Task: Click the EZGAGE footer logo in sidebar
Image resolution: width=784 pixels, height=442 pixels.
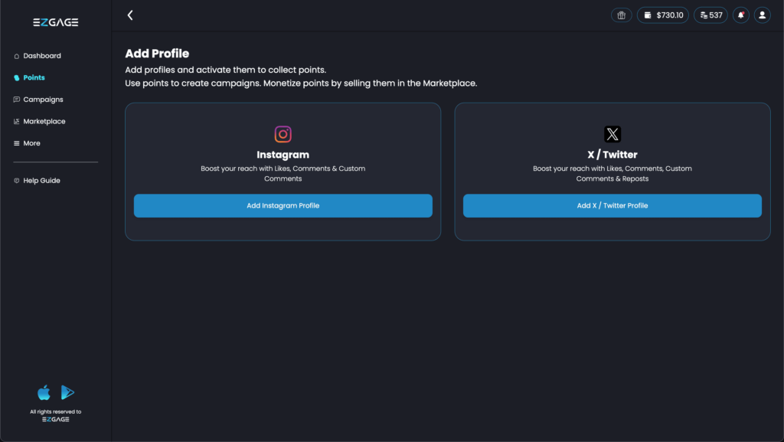Action: pos(56,419)
